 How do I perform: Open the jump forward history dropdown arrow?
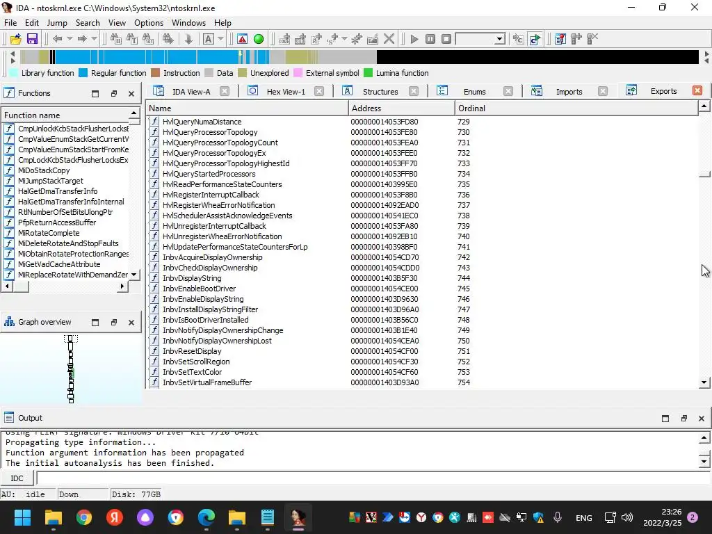94,39
